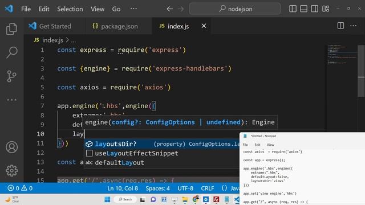
Task: Open the Edit menu in Notepad
Action: [x=257, y=145]
